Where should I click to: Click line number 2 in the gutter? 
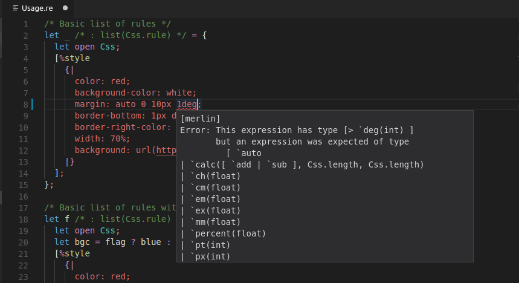[x=25, y=36]
